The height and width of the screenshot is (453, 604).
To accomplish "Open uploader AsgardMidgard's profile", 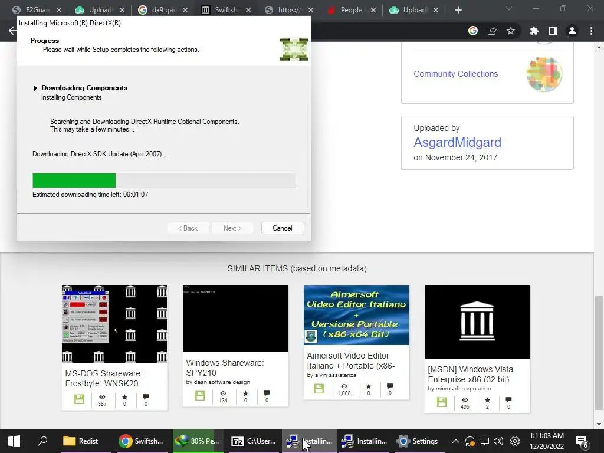I will [x=457, y=142].
